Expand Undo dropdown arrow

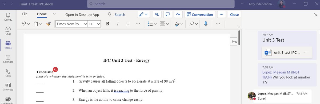(x=29, y=24)
